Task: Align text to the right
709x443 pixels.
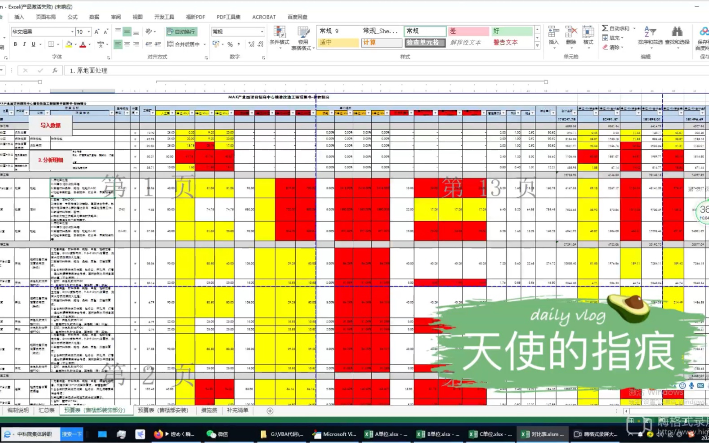Action: coord(136,44)
